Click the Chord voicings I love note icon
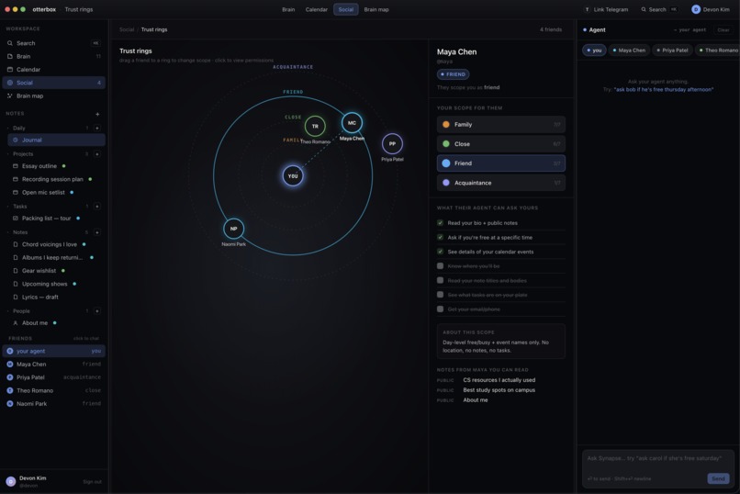Image resolution: width=740 pixels, height=494 pixels. (16, 244)
